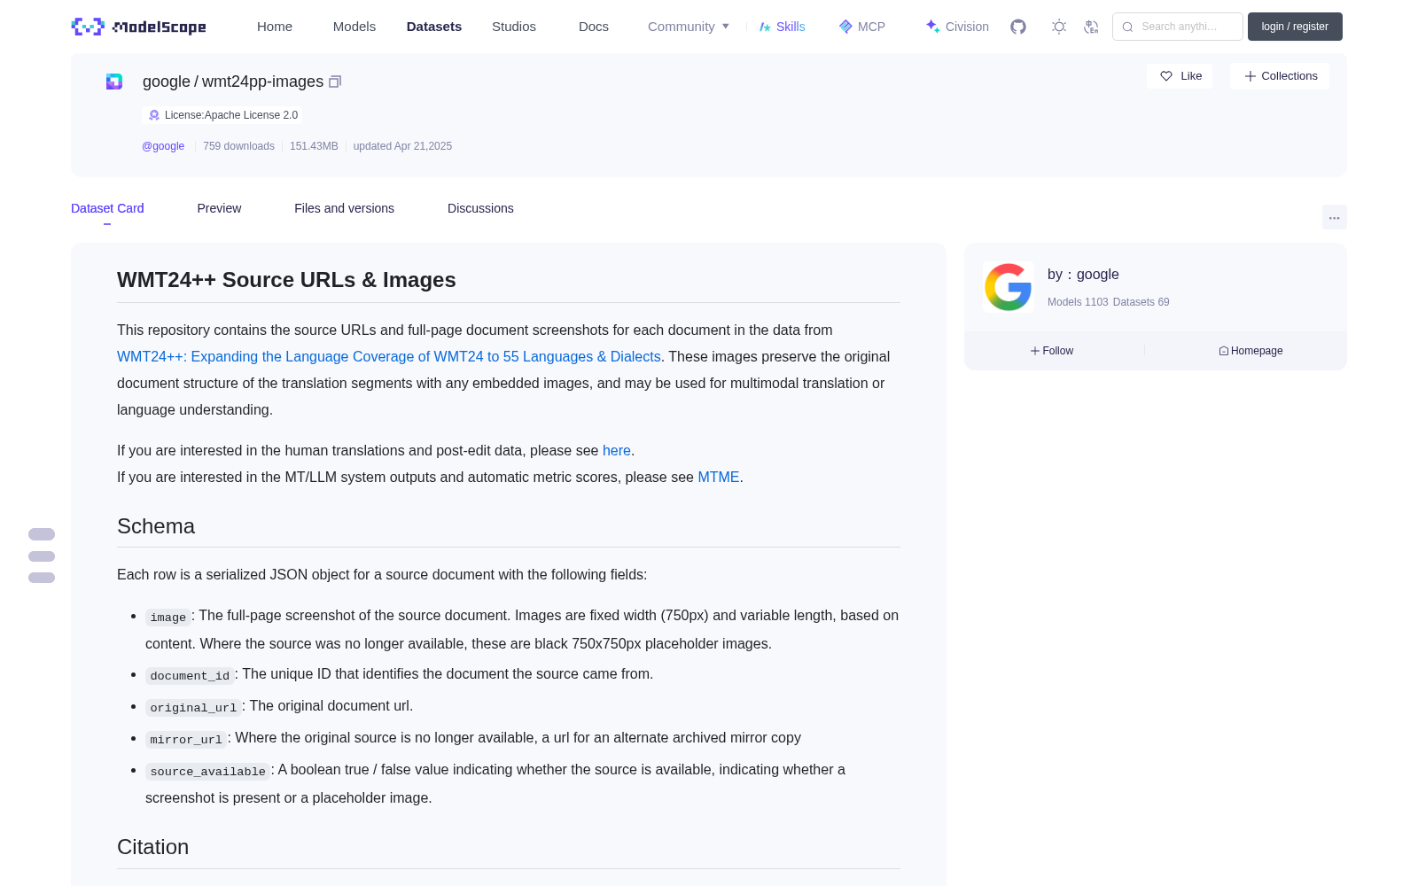View the Discussions tab

pos(480,208)
